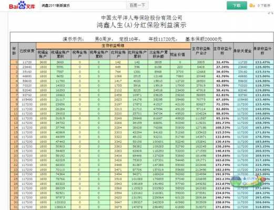Select the text 定投10年
Screen dimensions: 274x210
(129, 39)
